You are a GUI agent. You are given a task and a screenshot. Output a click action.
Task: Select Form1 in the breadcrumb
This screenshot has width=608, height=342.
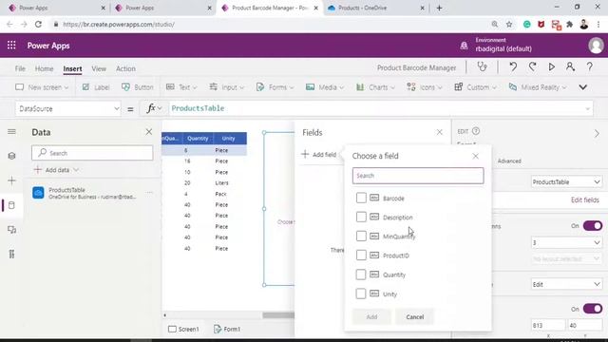point(227,329)
